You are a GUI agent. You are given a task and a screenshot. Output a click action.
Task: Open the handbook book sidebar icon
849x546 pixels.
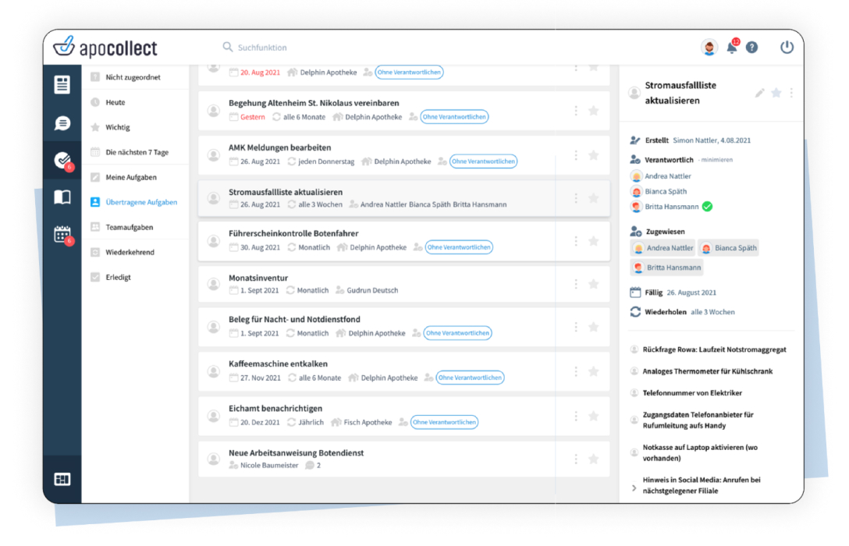click(62, 197)
